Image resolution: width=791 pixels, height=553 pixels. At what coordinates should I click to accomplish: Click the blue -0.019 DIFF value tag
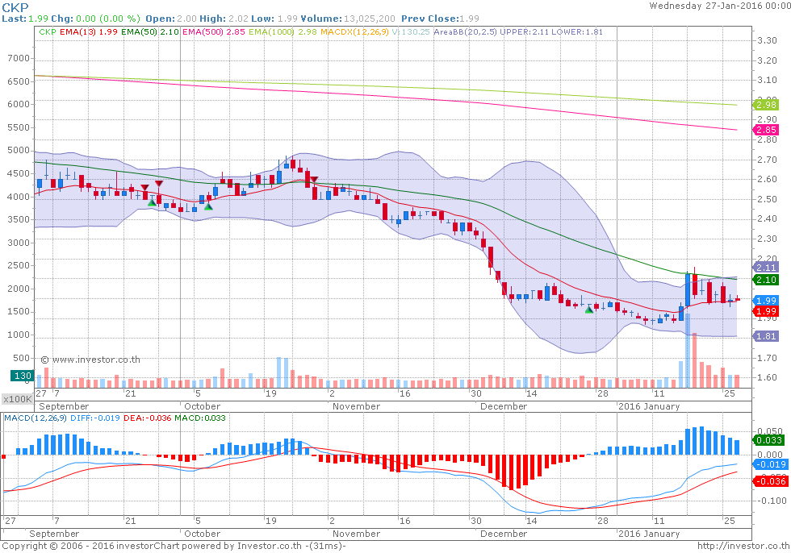(770, 464)
